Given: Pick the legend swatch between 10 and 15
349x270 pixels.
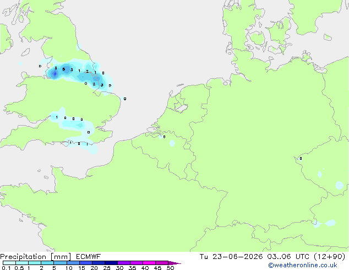Looking at the screenshot, I should [73, 263].
